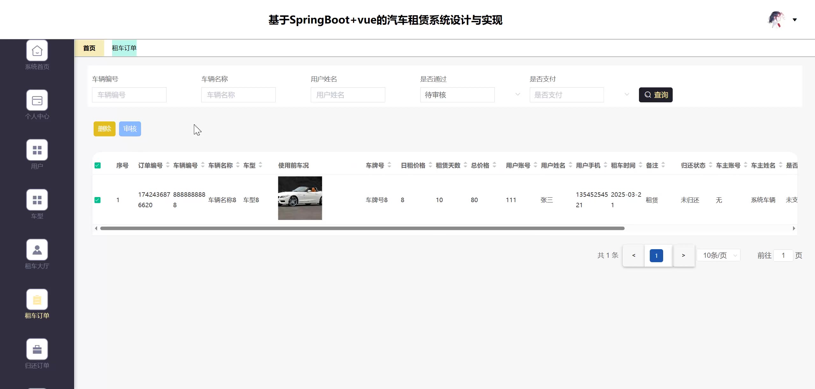Viewport: 815px width, 389px height.
Task: Select the 租车订单 clipboard icon in sidebar
Action: (37, 299)
